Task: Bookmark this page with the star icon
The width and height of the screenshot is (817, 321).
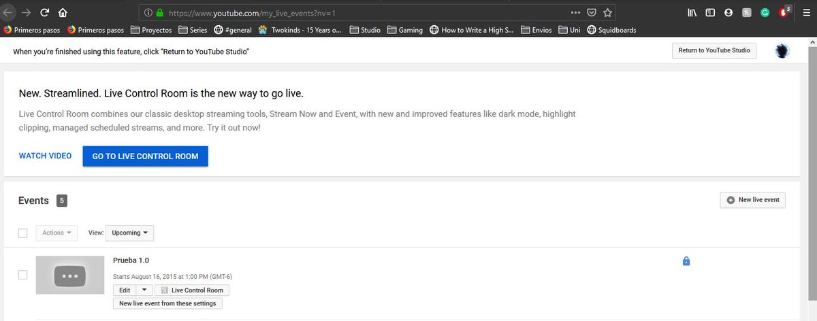Action: coord(607,12)
